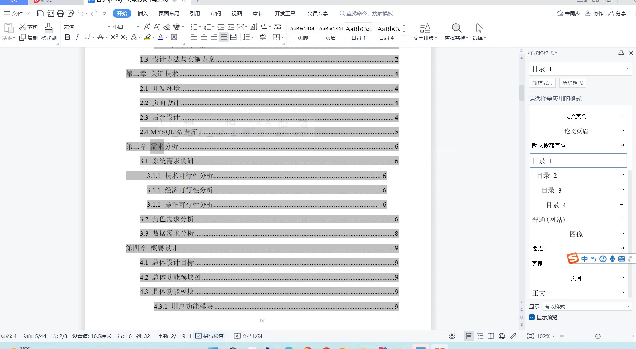636x349 pixels.
Task: Click the Print icon in quick access bar
Action: pos(61,13)
